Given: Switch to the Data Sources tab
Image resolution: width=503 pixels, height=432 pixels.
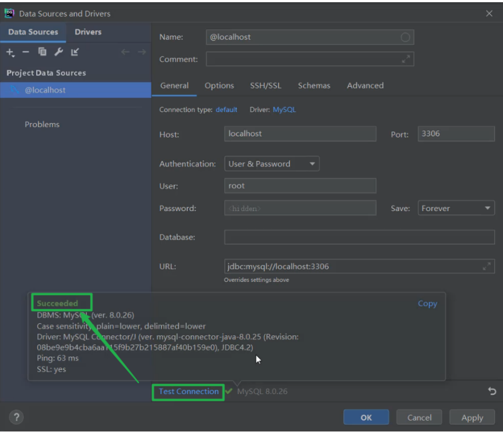Looking at the screenshot, I should 33,32.
